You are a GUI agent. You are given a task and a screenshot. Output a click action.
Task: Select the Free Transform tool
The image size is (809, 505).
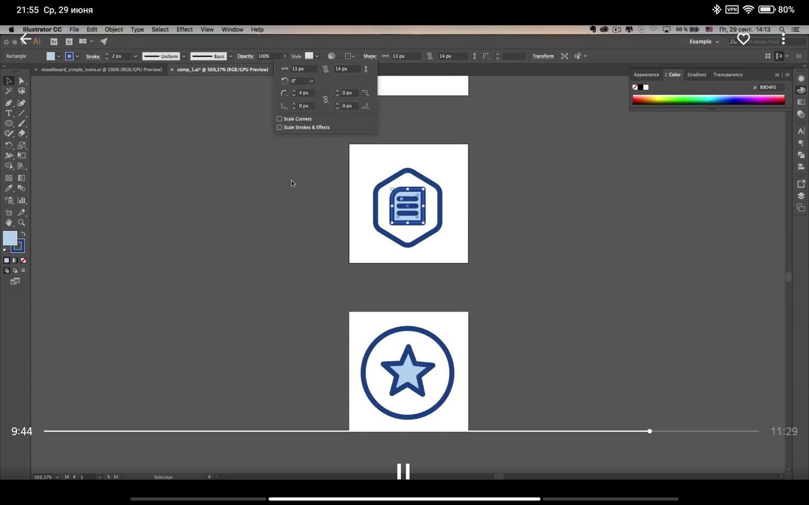tap(22, 155)
